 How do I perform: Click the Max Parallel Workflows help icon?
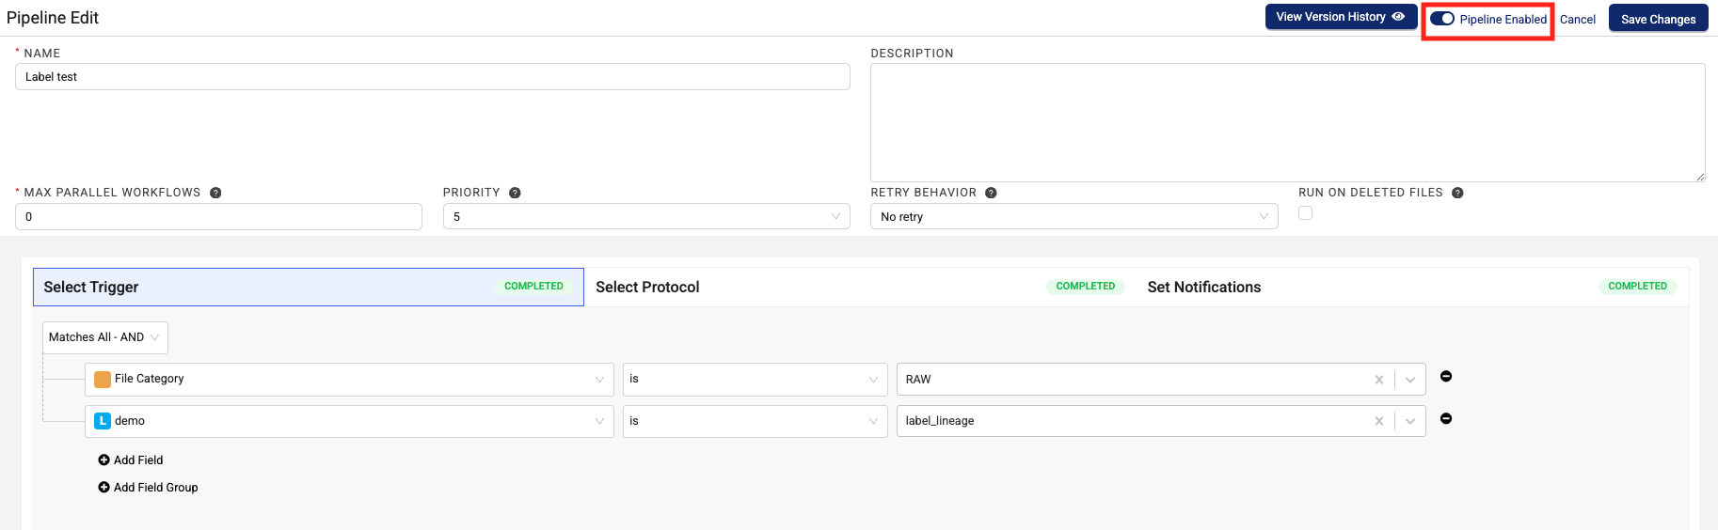(215, 193)
